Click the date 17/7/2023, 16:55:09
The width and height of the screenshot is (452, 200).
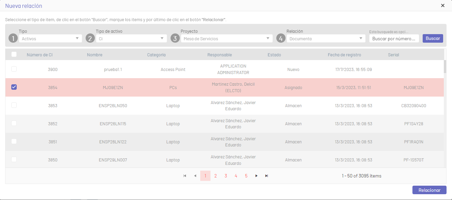click(x=353, y=69)
